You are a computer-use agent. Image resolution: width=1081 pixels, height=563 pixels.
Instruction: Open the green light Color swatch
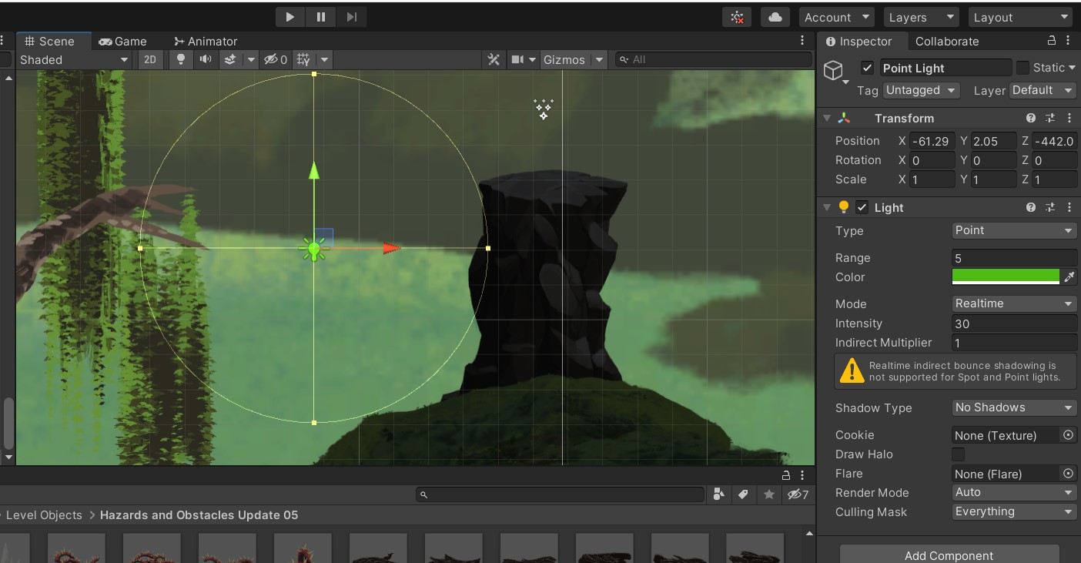pyautogui.click(x=1006, y=277)
